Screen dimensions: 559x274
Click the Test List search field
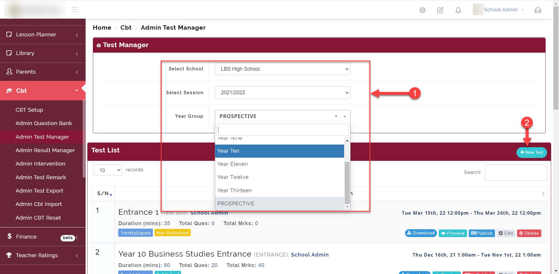click(516, 172)
